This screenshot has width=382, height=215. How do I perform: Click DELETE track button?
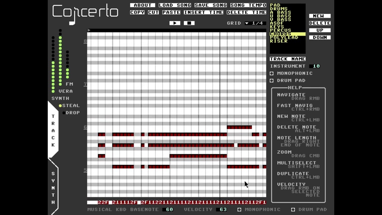click(x=320, y=23)
